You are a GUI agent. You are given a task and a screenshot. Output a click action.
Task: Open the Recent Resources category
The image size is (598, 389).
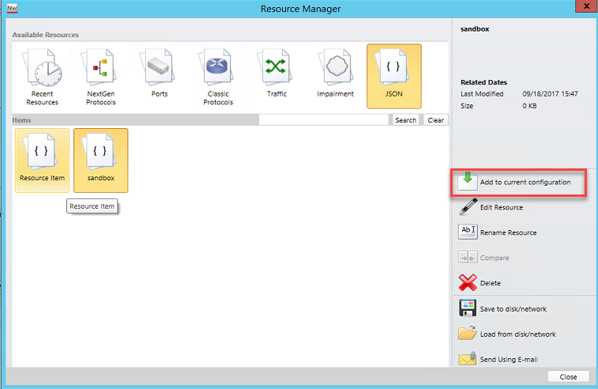42,76
